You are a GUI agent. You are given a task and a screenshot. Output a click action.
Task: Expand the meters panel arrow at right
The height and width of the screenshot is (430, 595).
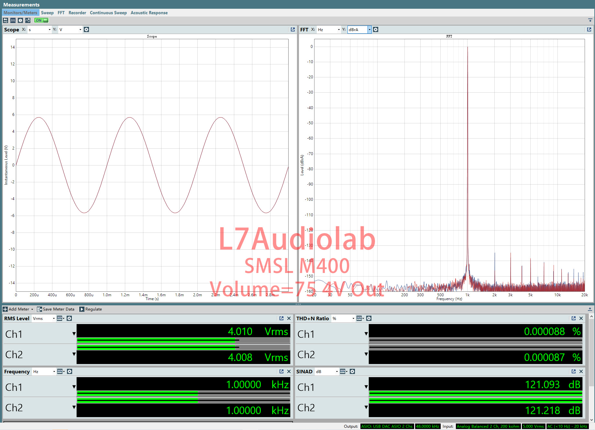[590, 309]
